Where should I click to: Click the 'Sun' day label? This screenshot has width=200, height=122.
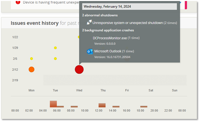click(x=175, y=90)
